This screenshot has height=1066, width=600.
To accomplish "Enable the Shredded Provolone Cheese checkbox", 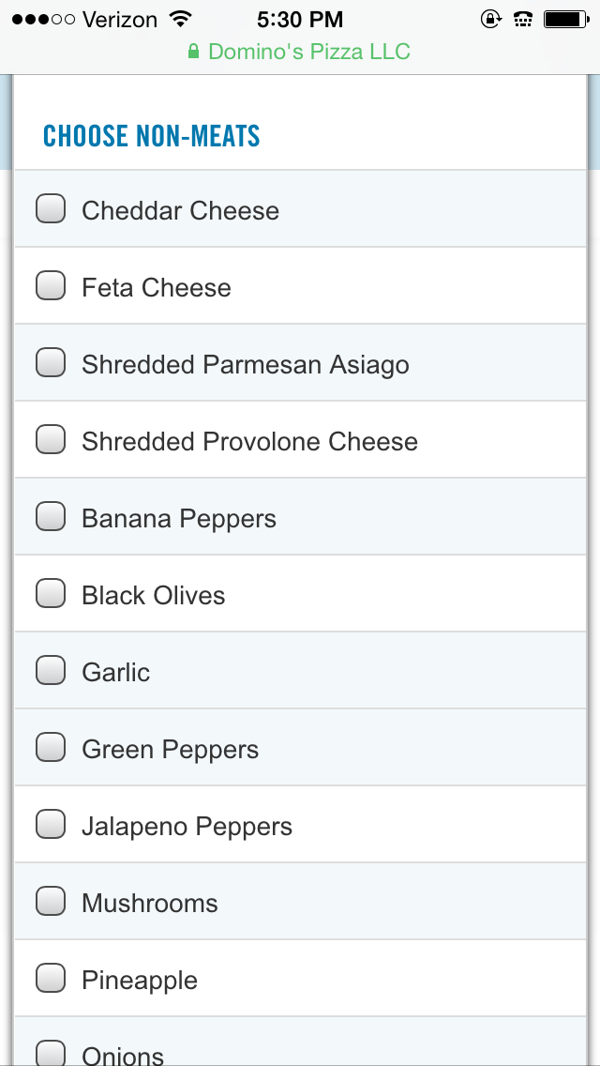I will (x=51, y=439).
